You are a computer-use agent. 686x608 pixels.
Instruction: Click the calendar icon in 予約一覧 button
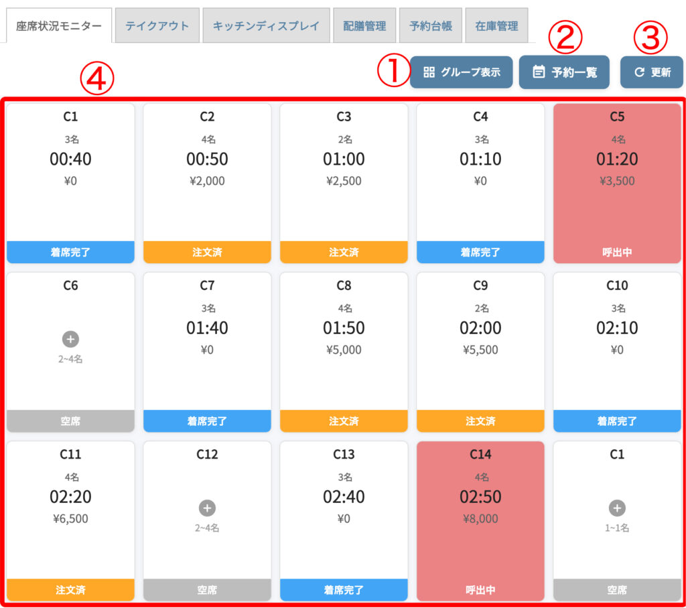pyautogui.click(x=539, y=72)
